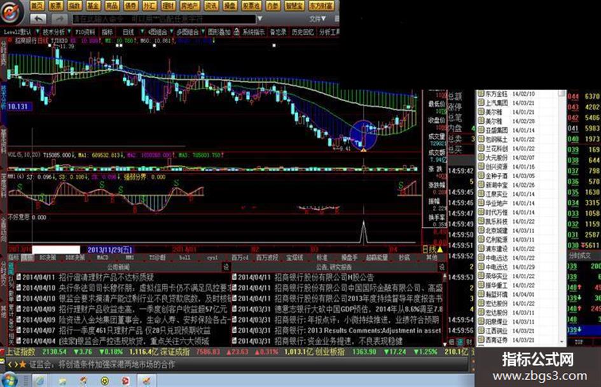
Task: Select 西南证券 row icon in stock list
Action: [x=481, y=340]
